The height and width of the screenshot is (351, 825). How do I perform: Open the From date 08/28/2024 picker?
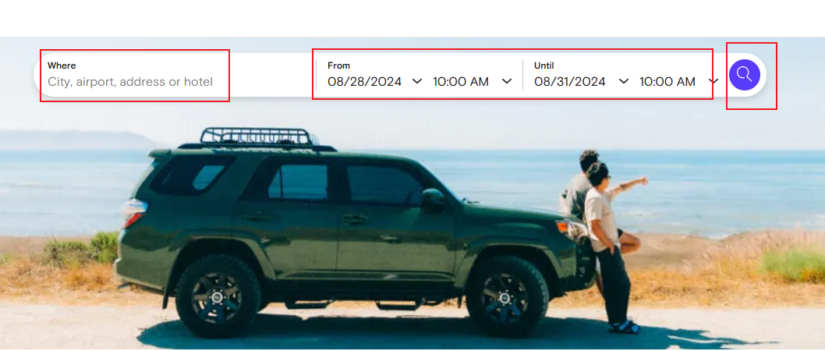(x=365, y=82)
